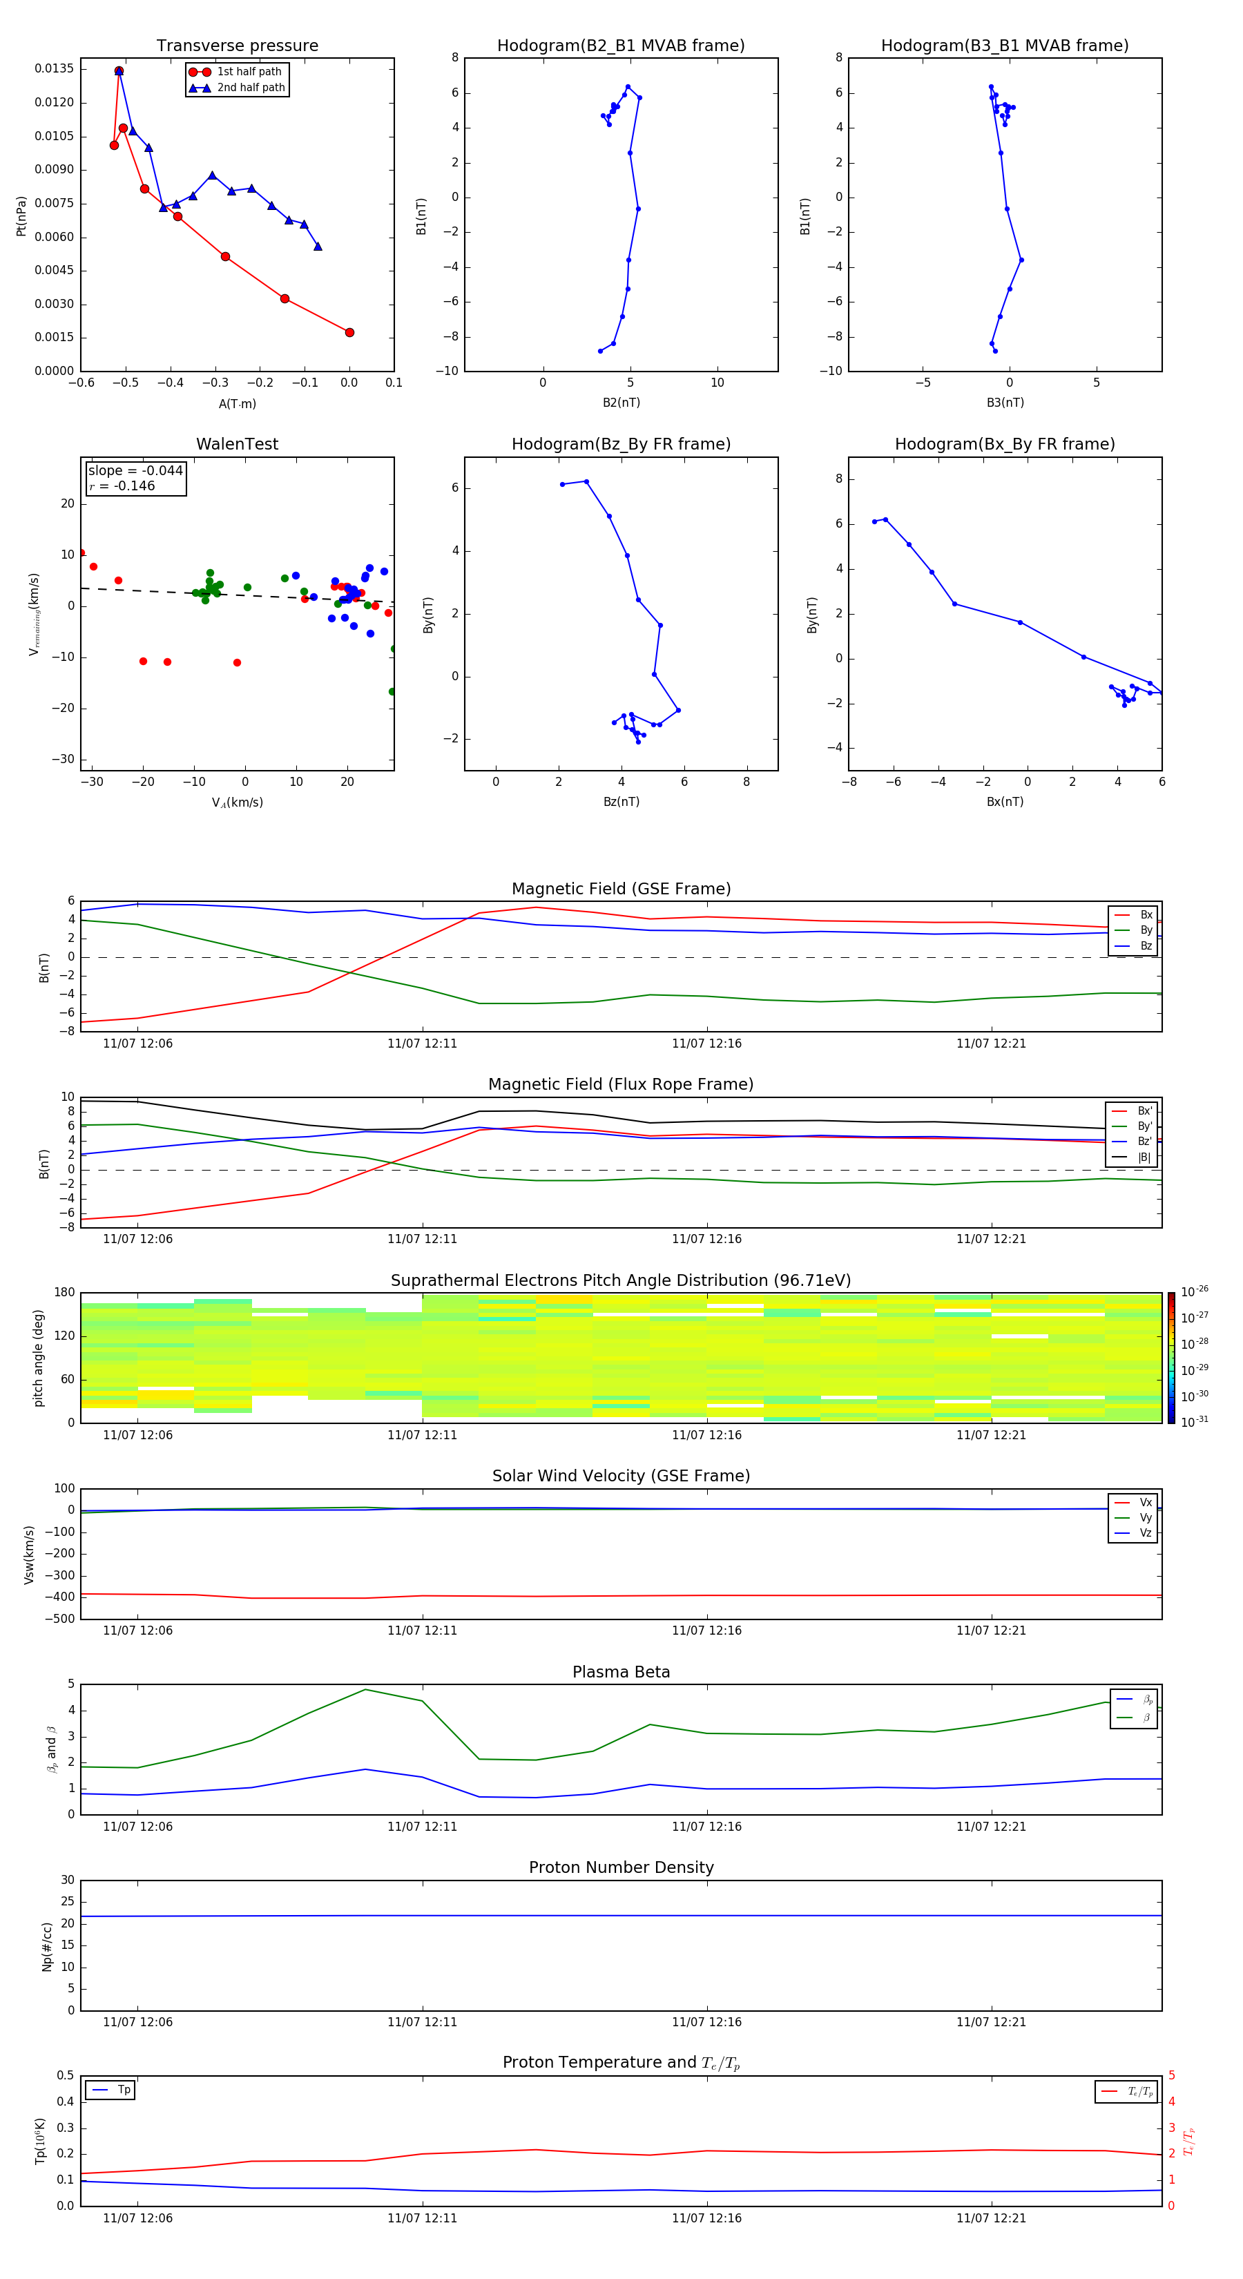Viewport: 1243px width, 2279px height.
Task: Click the 'Proton Temperature and Te/Tp' title
Action: (x=621, y=2063)
